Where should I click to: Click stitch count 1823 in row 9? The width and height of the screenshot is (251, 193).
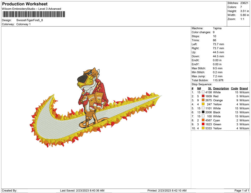(209, 124)
